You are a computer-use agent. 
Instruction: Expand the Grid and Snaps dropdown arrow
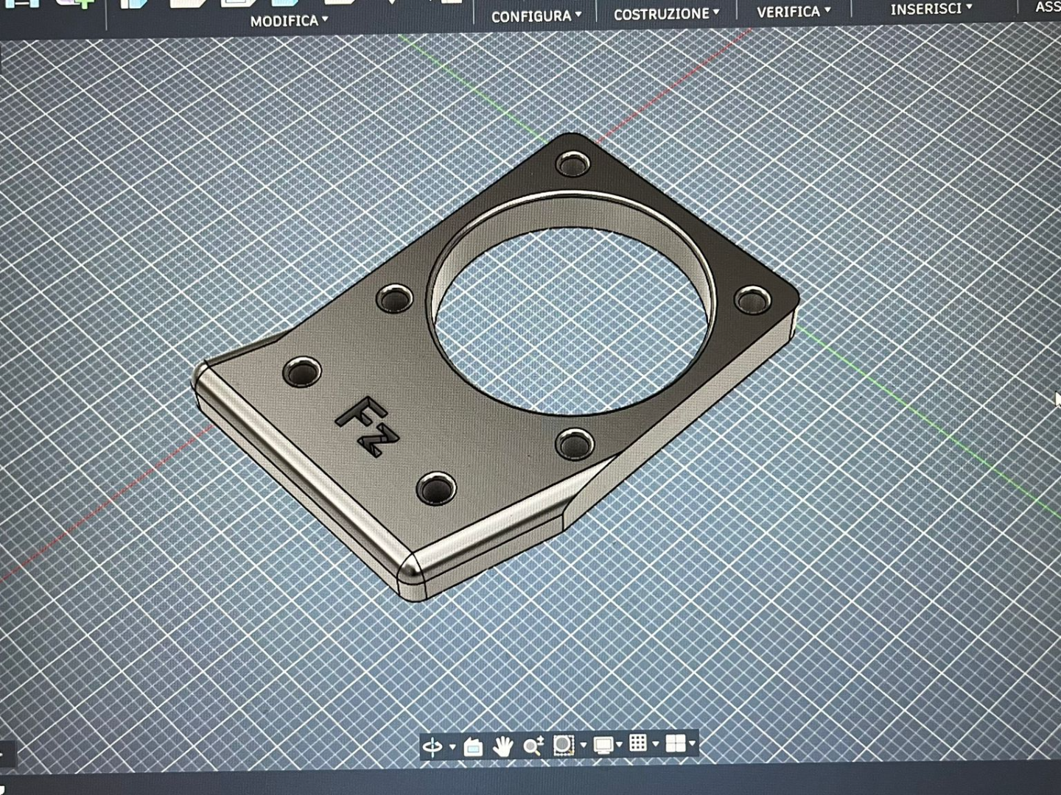point(656,745)
